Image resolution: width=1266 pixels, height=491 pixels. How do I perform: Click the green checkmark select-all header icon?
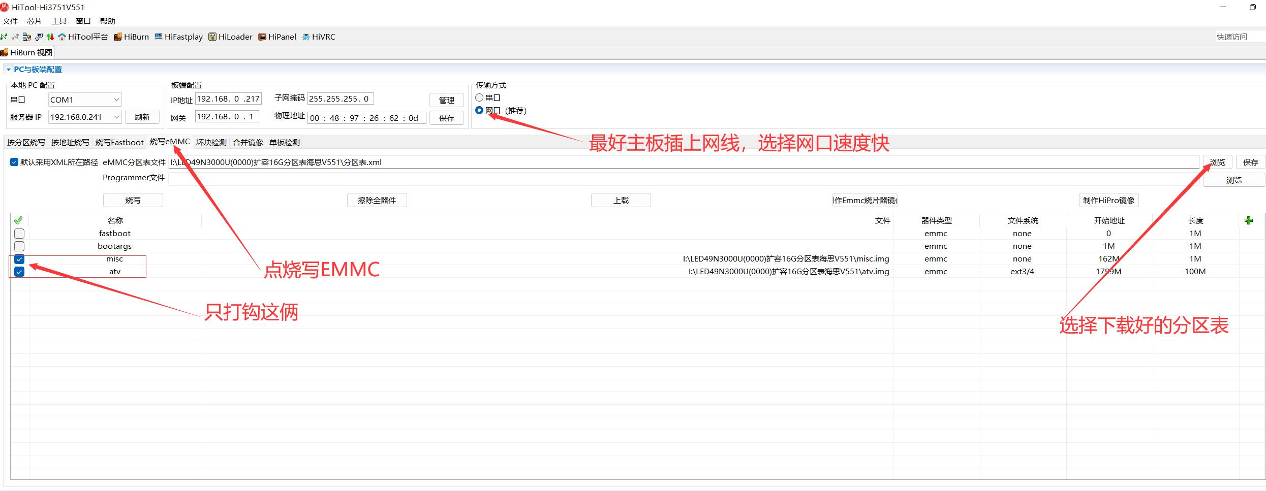[x=18, y=220]
